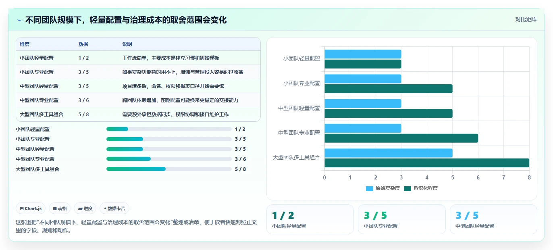Open the green 3 / 5 小团队专业配置 data card
This screenshot has width=553, height=250.
pyautogui.click(x=402, y=219)
